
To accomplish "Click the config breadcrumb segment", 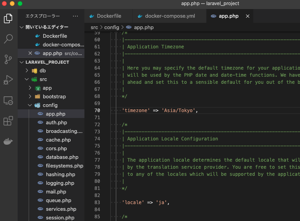I will [112, 28].
